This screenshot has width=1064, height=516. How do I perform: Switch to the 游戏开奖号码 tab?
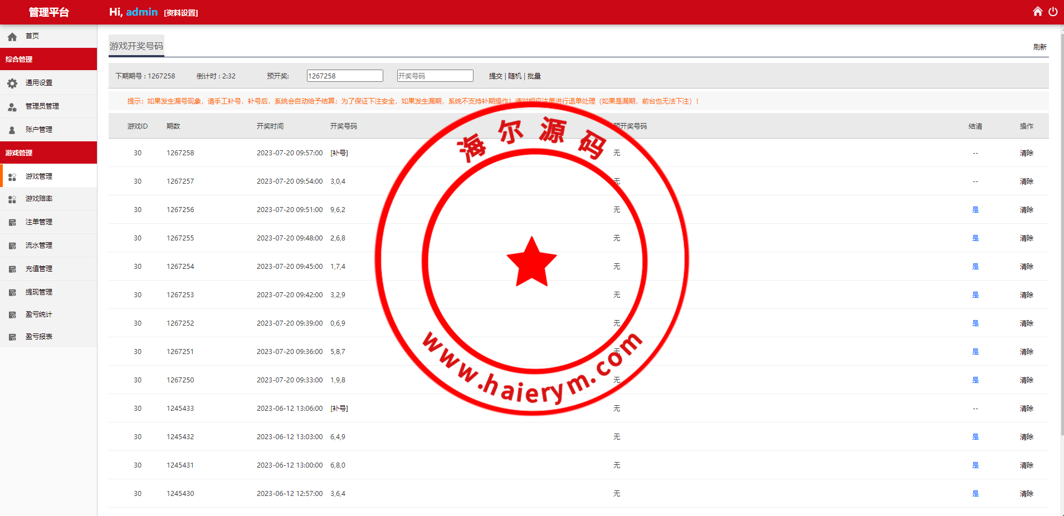[136, 45]
